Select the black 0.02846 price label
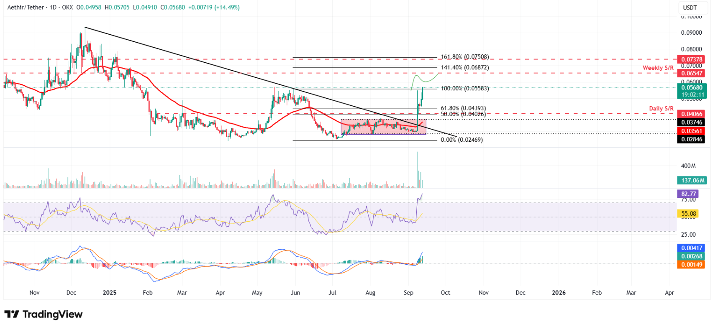 click(691, 139)
